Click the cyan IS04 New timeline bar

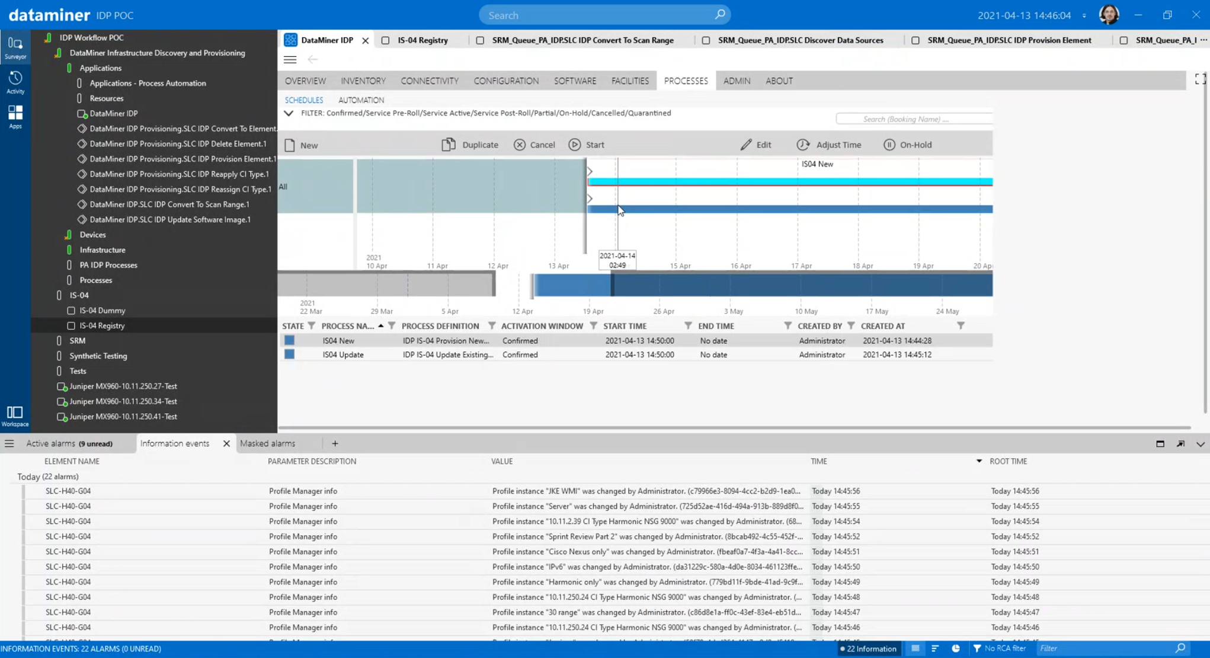pos(790,181)
